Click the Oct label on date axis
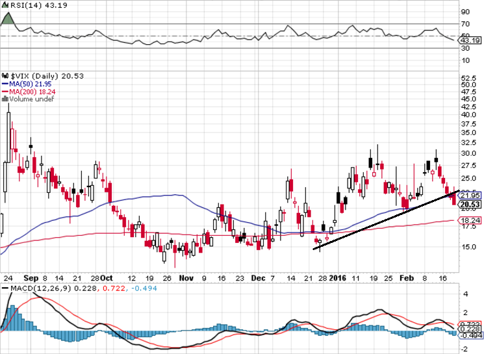Viewport: 484px width, 354px height. click(107, 278)
